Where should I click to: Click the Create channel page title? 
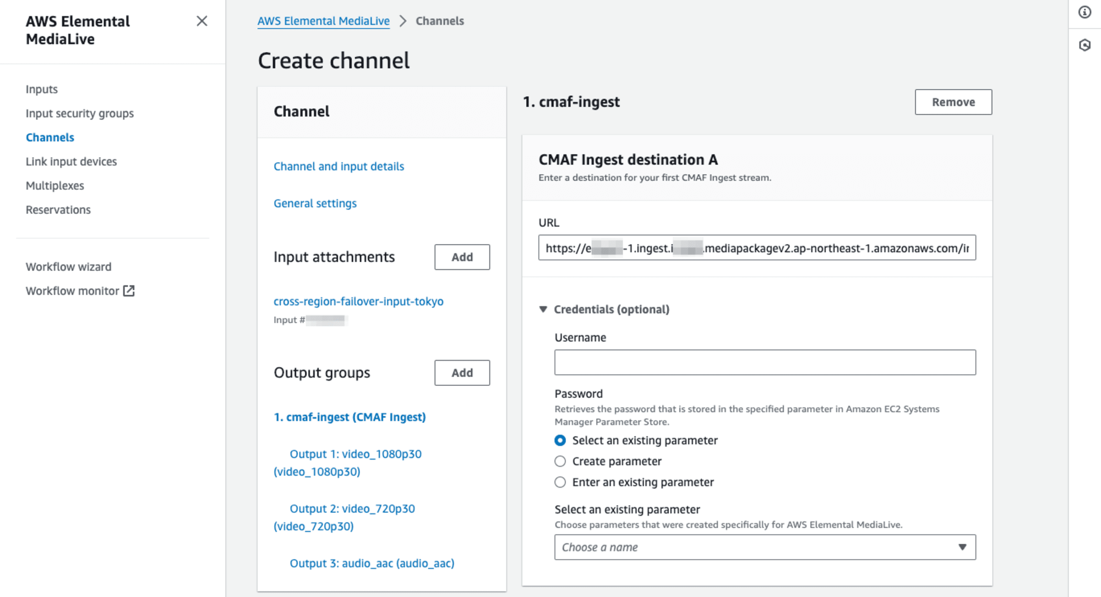point(334,60)
